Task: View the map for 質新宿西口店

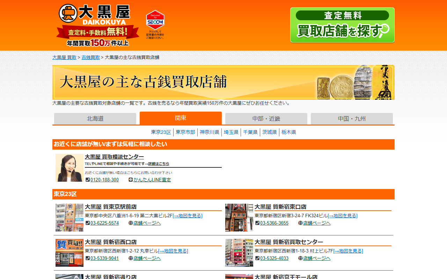Action: click(173, 251)
